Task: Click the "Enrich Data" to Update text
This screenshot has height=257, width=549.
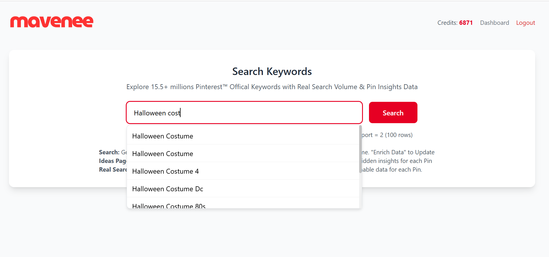Action: point(402,152)
